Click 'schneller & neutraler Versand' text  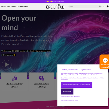pyautogui.click(x=14, y=85)
